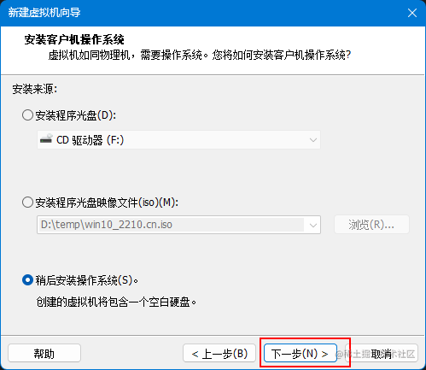Screen dimensions: 426x370
Task: Open 帮助 help
Action: tap(44, 354)
